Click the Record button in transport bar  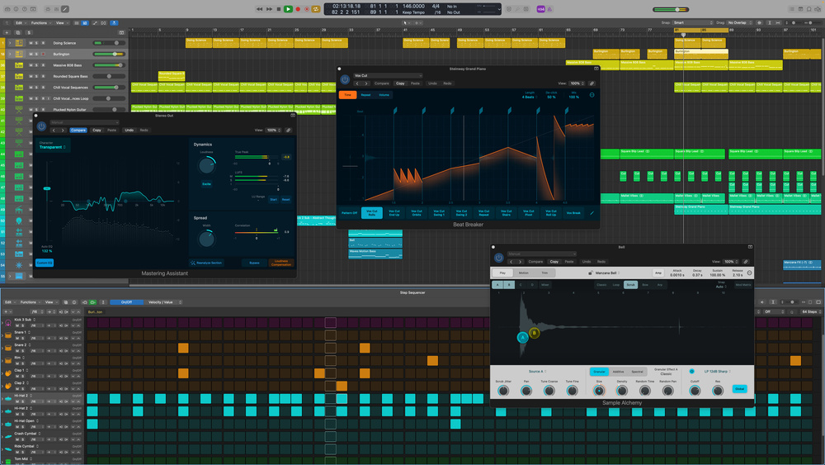tap(298, 9)
